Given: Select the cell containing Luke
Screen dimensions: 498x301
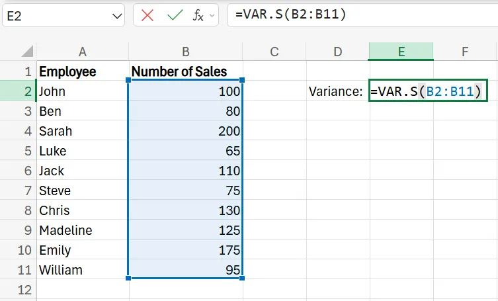Looking at the screenshot, I should click(x=83, y=151).
